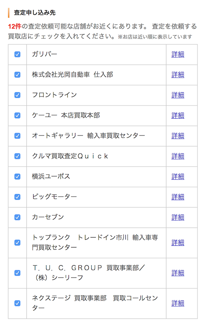206x326 pixels.
Task: Deselect オートギャラリー 輸入車買取センター checkbox
Action: click(x=17, y=136)
